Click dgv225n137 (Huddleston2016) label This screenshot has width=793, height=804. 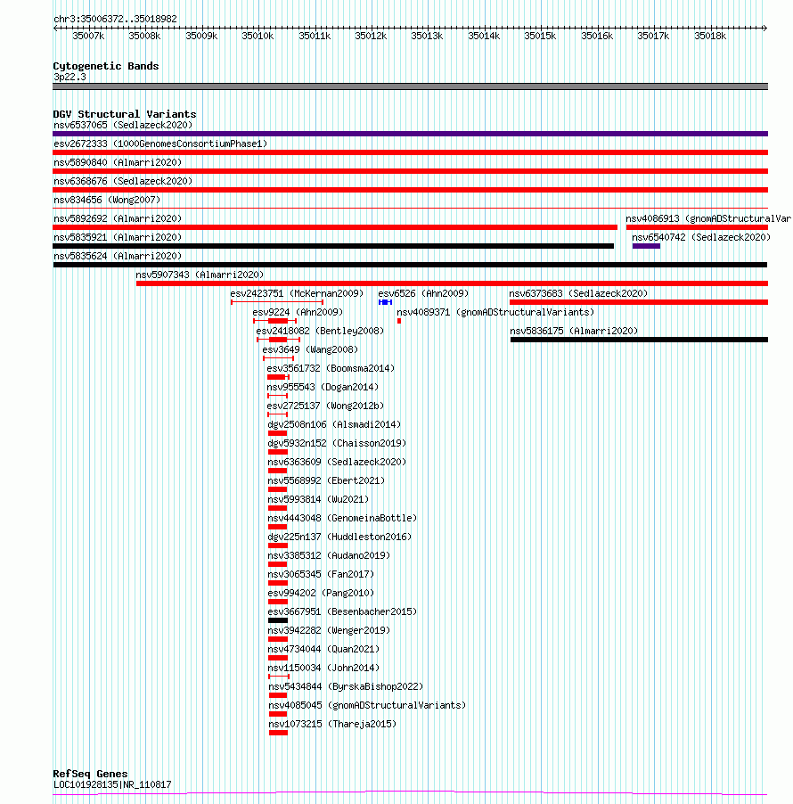tap(339, 537)
